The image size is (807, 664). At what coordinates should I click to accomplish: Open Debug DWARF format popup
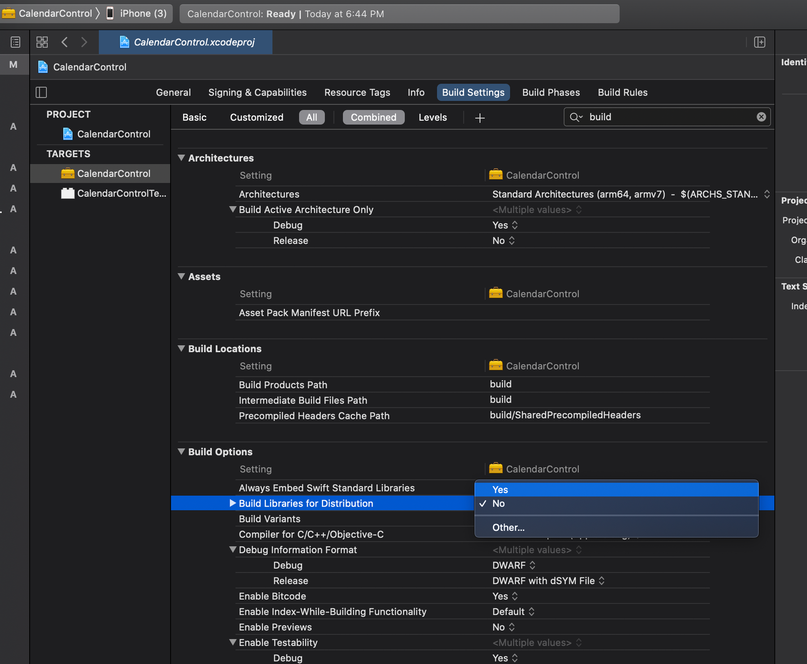514,565
